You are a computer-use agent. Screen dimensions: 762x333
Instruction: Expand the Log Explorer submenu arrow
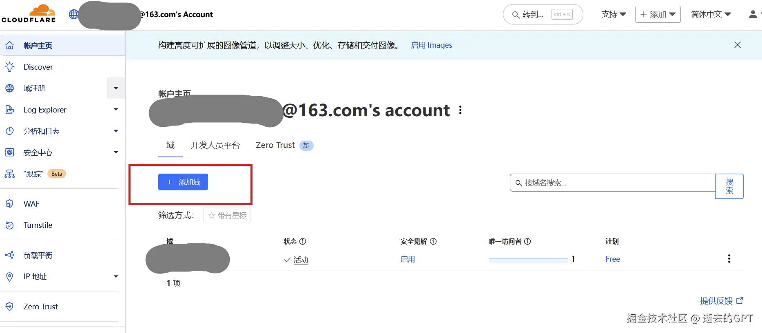(x=116, y=110)
